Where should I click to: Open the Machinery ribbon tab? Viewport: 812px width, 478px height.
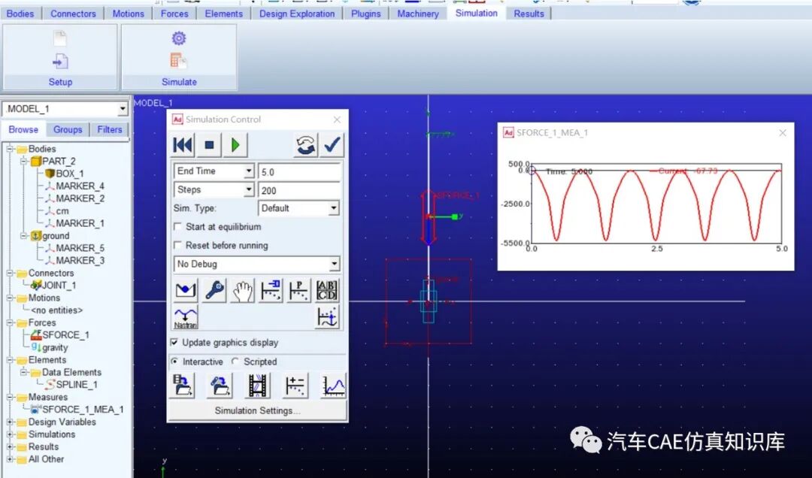click(418, 14)
